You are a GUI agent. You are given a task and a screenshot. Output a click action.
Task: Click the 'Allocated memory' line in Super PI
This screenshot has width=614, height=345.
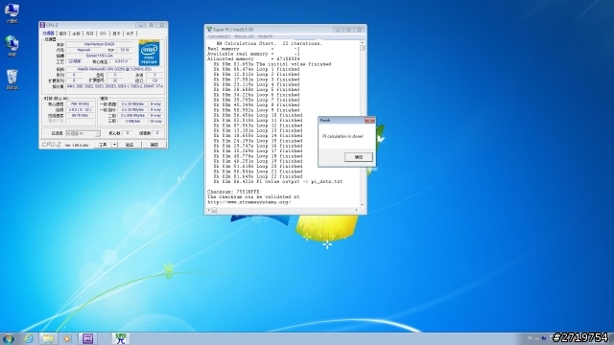pyautogui.click(x=253, y=58)
